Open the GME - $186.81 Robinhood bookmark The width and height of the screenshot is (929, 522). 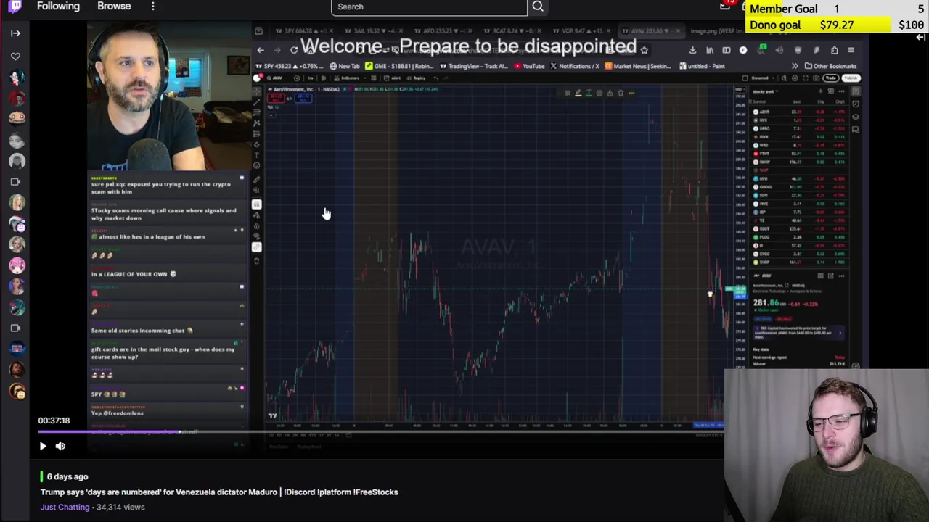tap(399, 66)
